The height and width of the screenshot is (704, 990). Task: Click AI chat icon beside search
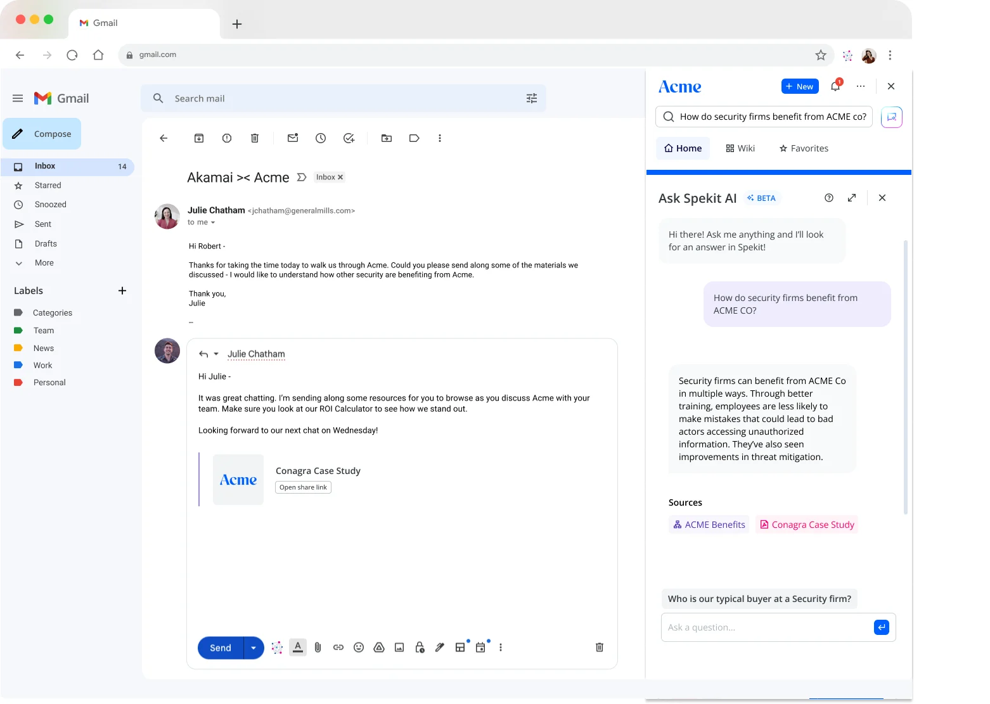[x=892, y=117]
